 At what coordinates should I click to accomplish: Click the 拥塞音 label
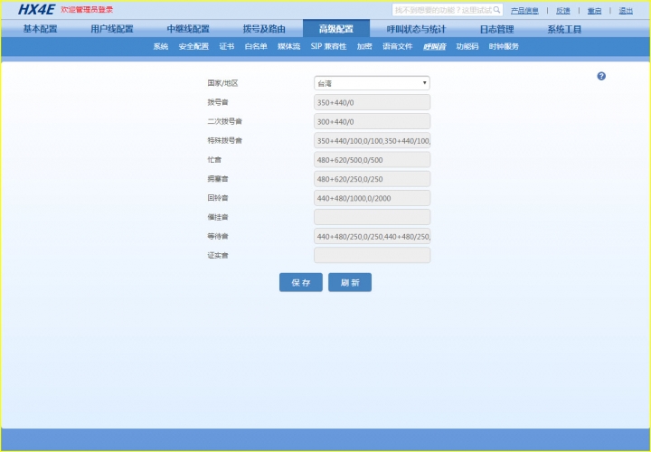218,179
